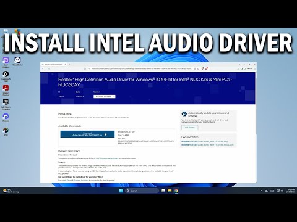This screenshot has width=297, height=222.
Task: Click the ENG language indicator in tray
Action: click(272, 191)
